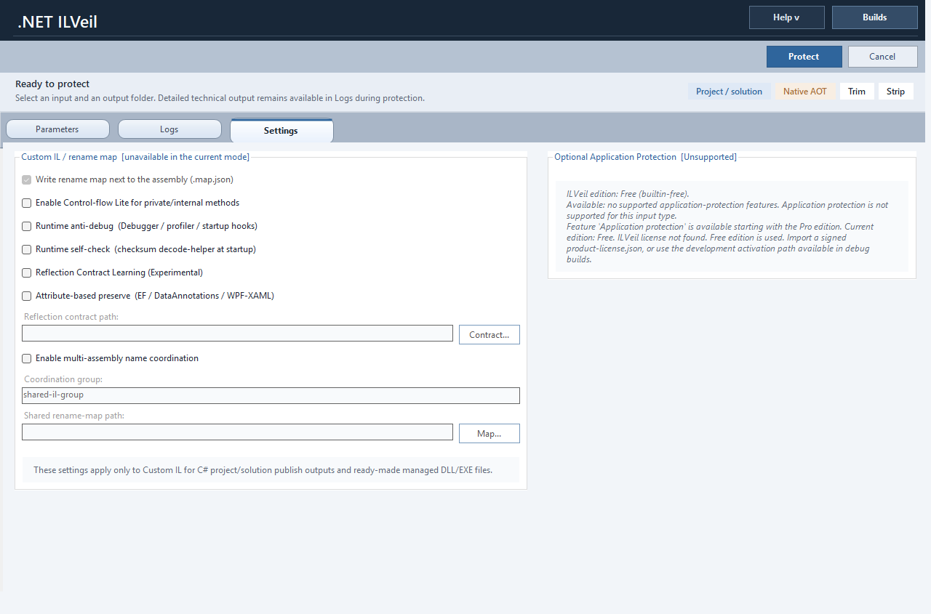Switch to Native AOT mode

(x=804, y=91)
